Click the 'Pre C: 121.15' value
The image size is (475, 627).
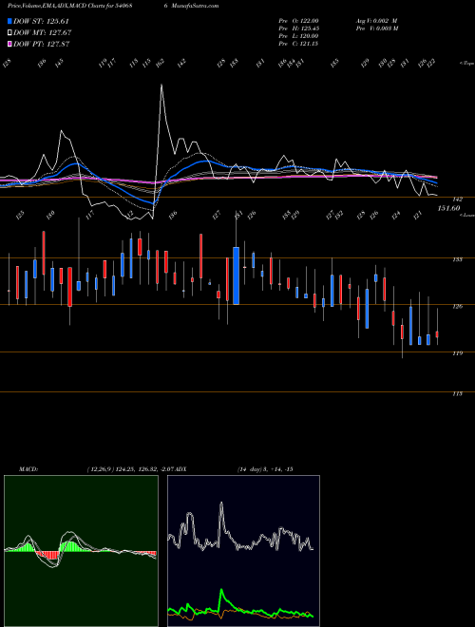click(298, 44)
